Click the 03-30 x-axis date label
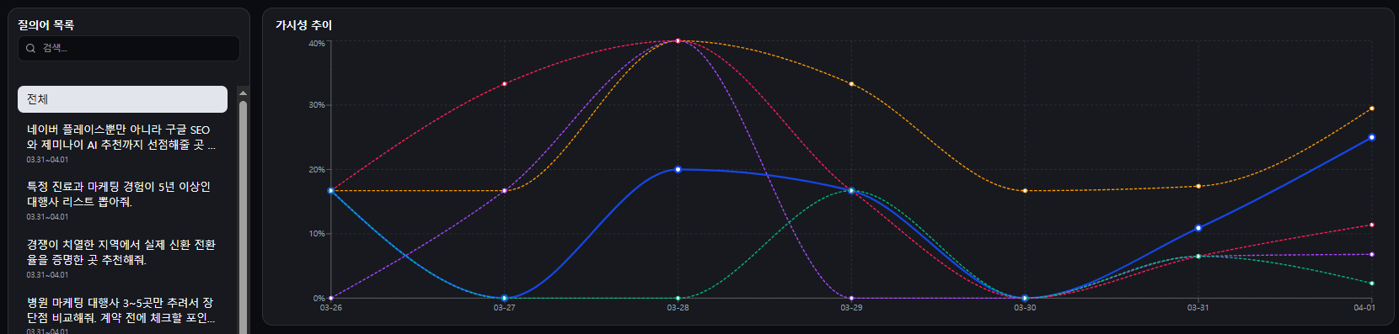 1025,308
